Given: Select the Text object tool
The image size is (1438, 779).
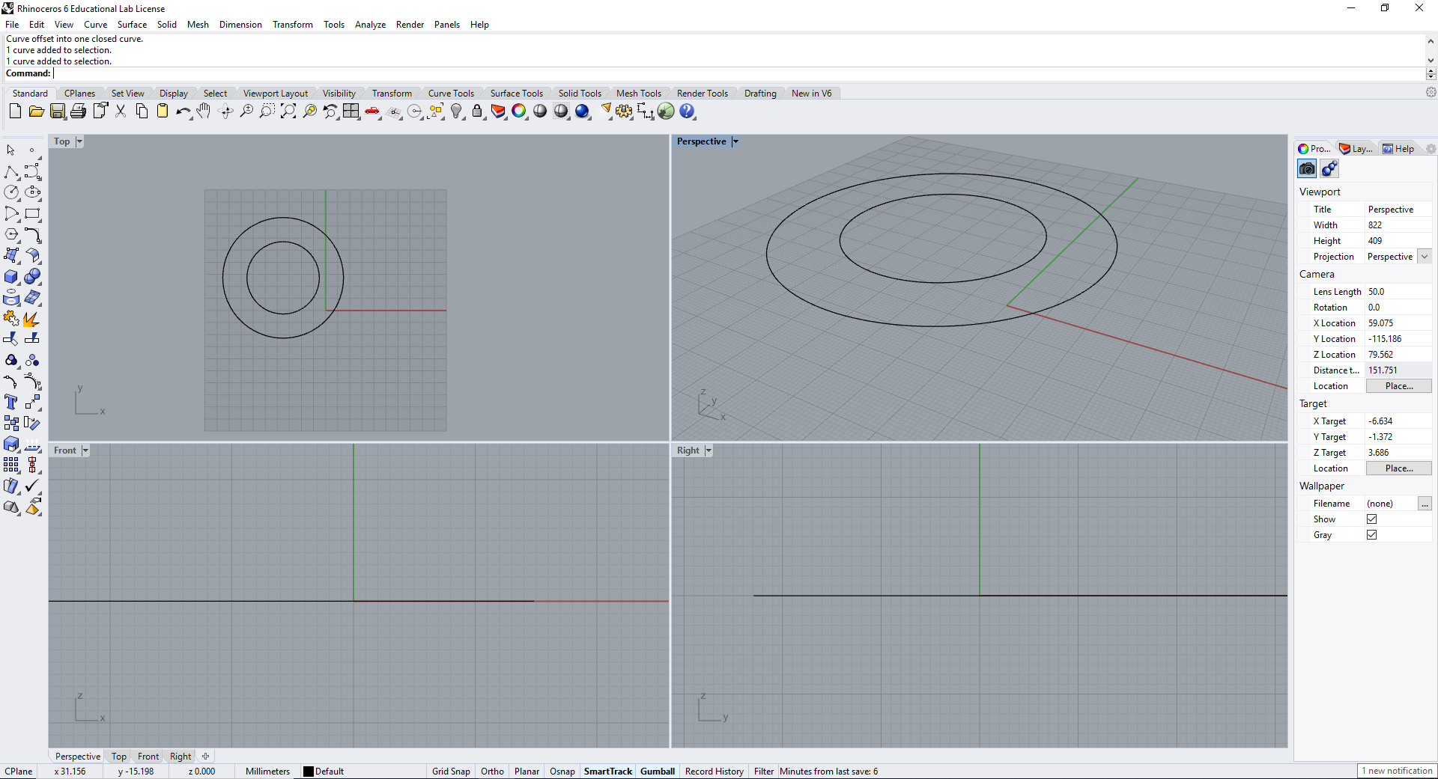Looking at the screenshot, I should pyautogui.click(x=11, y=403).
